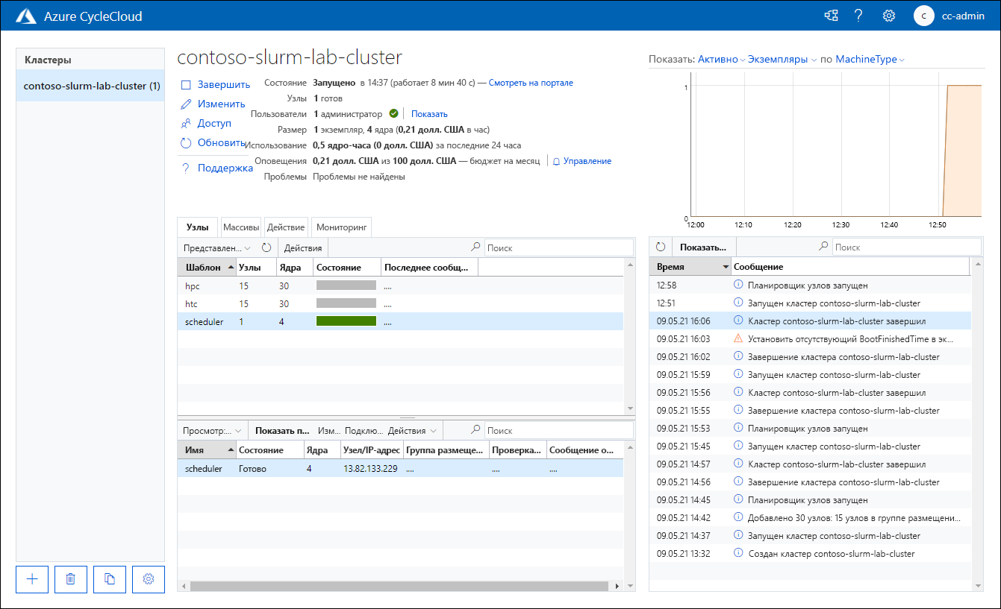Click the add cluster plus icon
The height and width of the screenshot is (609, 1001).
[32, 579]
